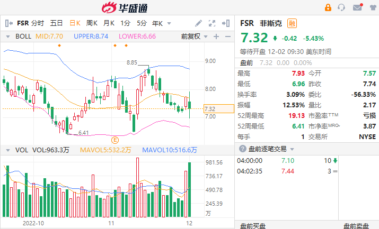Click the 委比 value -56.33%
379x229 pixels.
[364, 95]
